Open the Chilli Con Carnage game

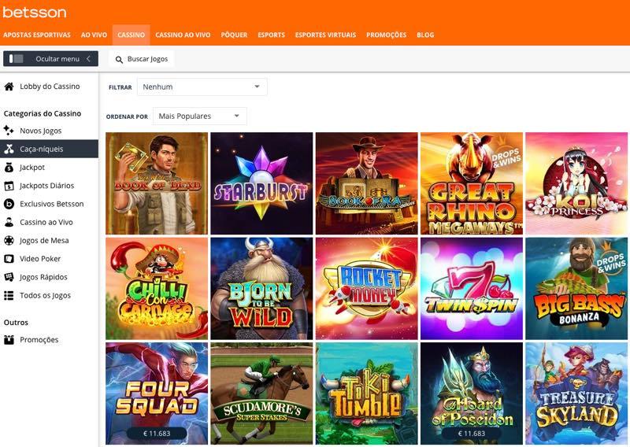[x=157, y=289]
